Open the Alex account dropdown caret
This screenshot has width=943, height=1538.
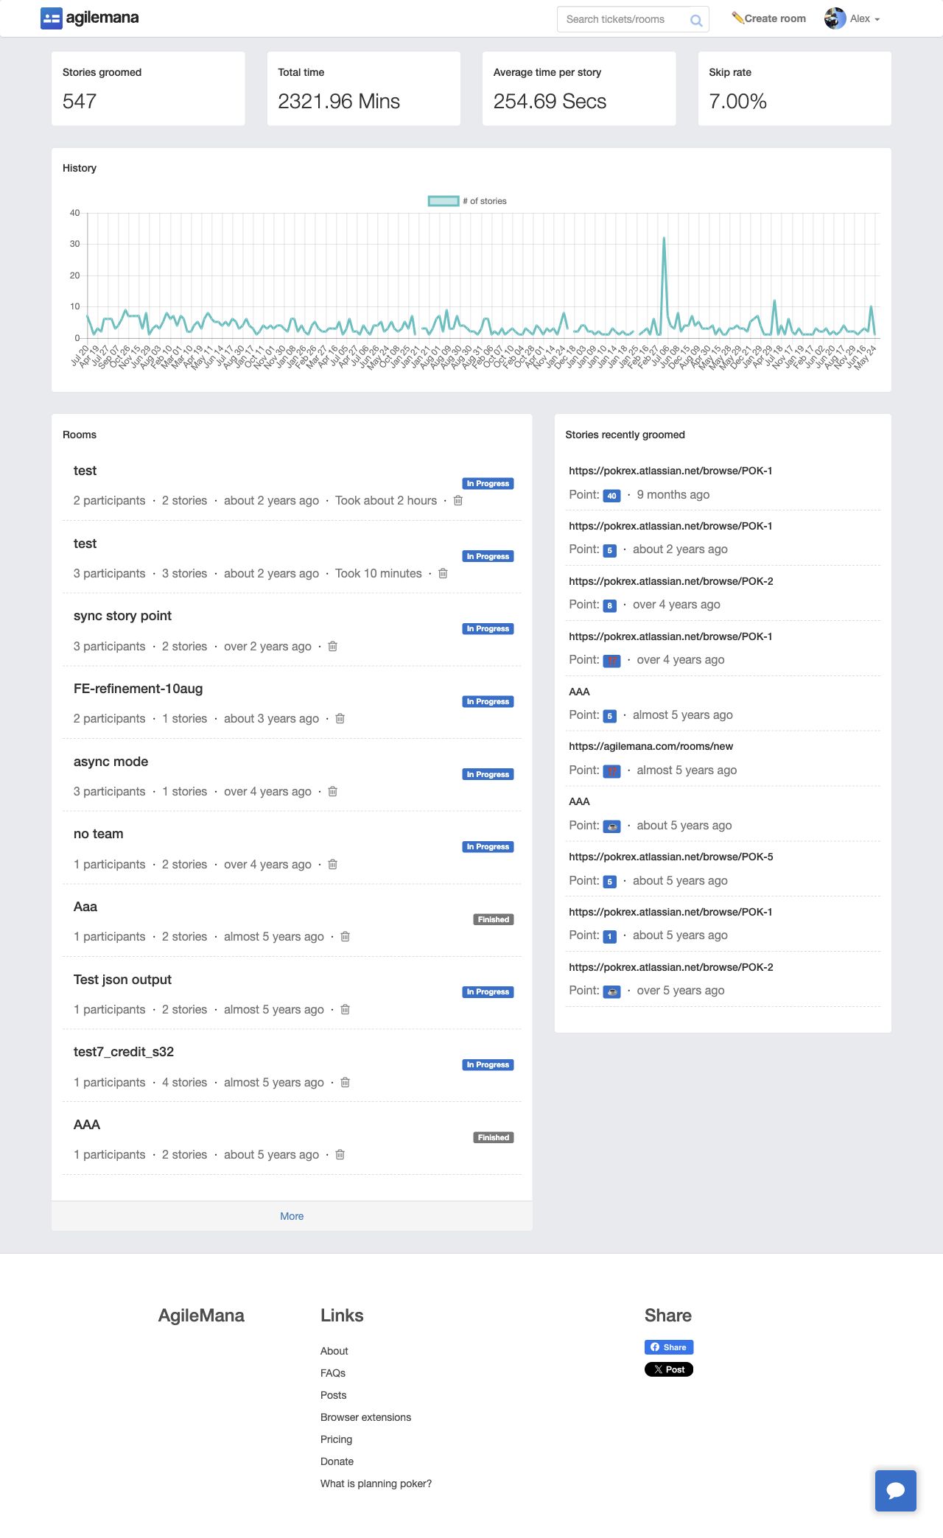click(x=877, y=19)
